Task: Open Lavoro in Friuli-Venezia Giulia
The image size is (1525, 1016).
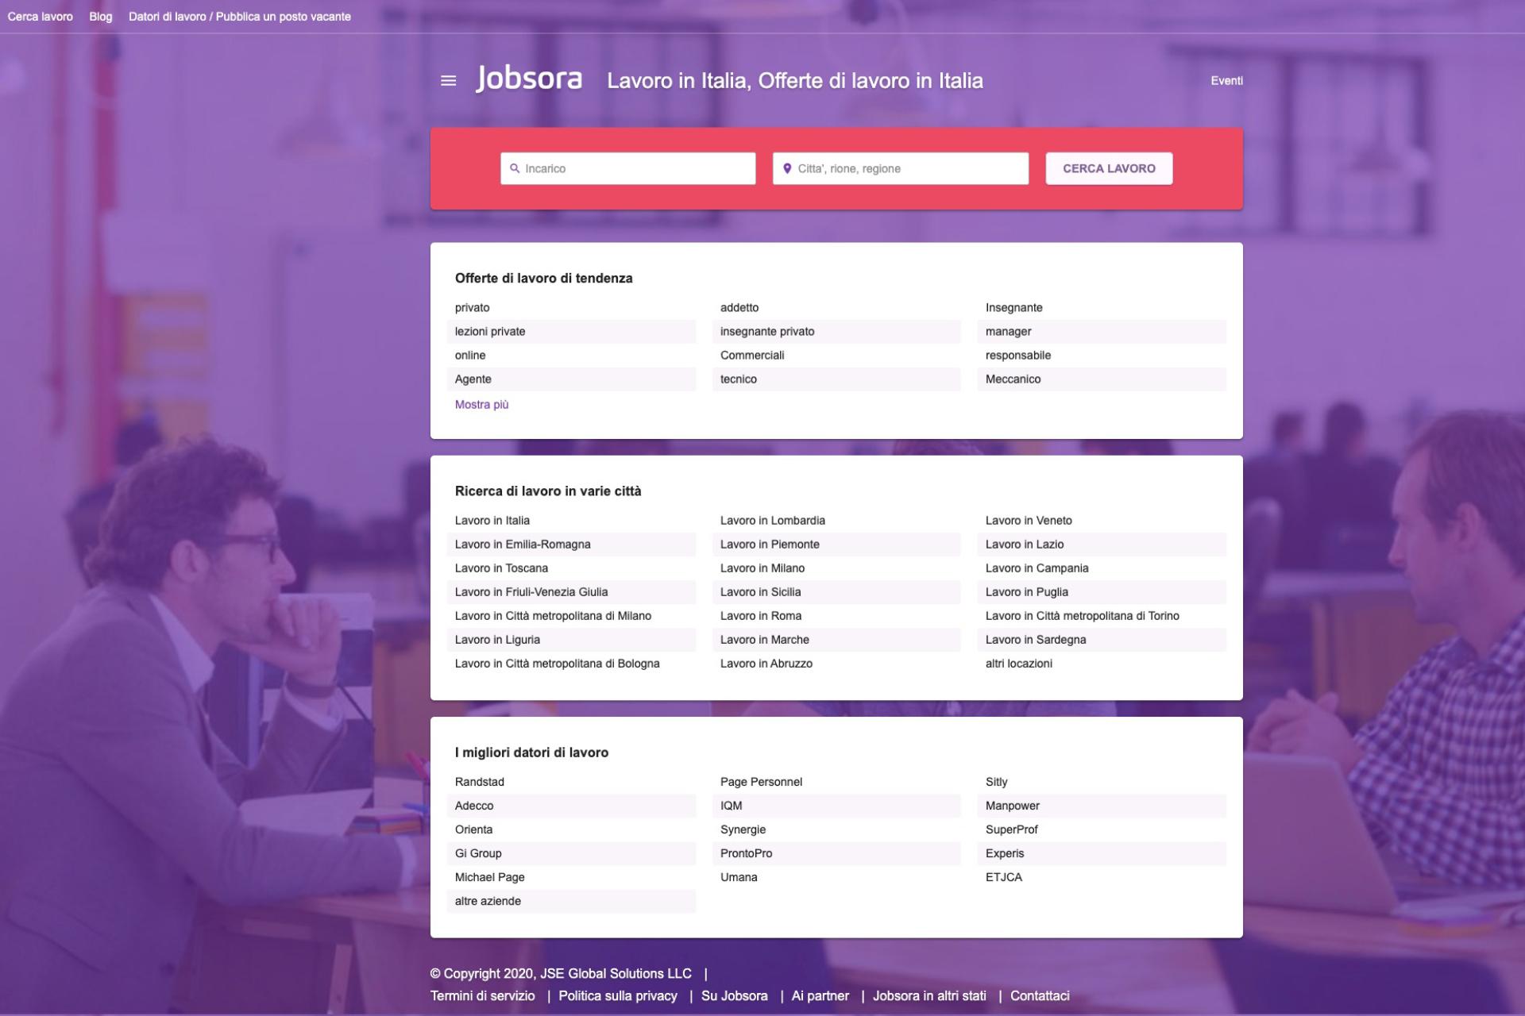Action: coord(531,592)
